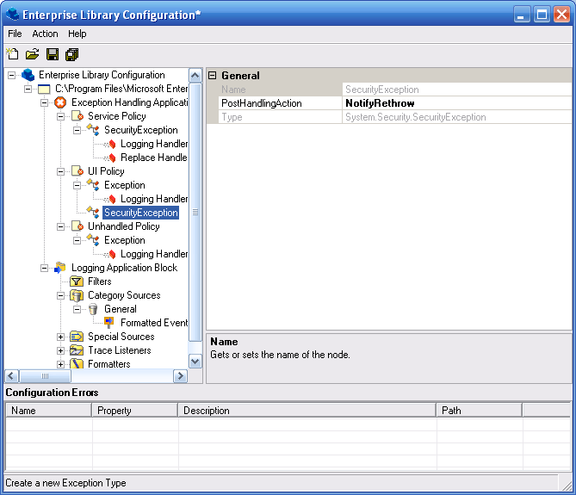The width and height of the screenshot is (576, 495).
Task: Click the NotifyRethrow value field
Action: coord(456,103)
